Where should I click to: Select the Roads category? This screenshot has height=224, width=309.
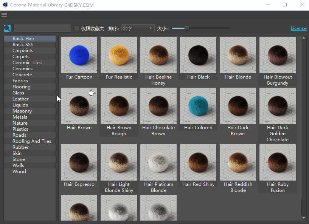pyautogui.click(x=30, y=135)
